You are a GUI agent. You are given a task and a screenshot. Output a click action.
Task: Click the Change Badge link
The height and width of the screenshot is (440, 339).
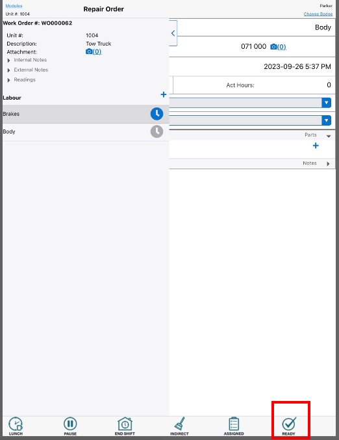coord(318,14)
